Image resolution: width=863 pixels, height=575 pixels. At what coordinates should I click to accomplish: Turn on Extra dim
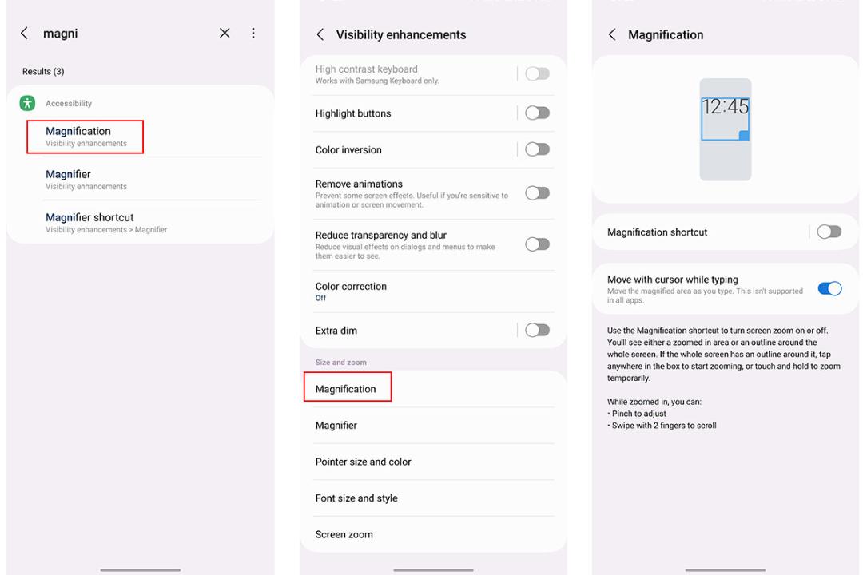(537, 330)
